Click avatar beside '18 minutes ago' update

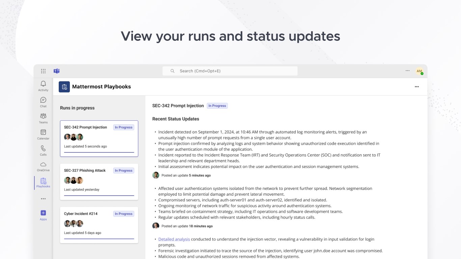click(x=156, y=226)
